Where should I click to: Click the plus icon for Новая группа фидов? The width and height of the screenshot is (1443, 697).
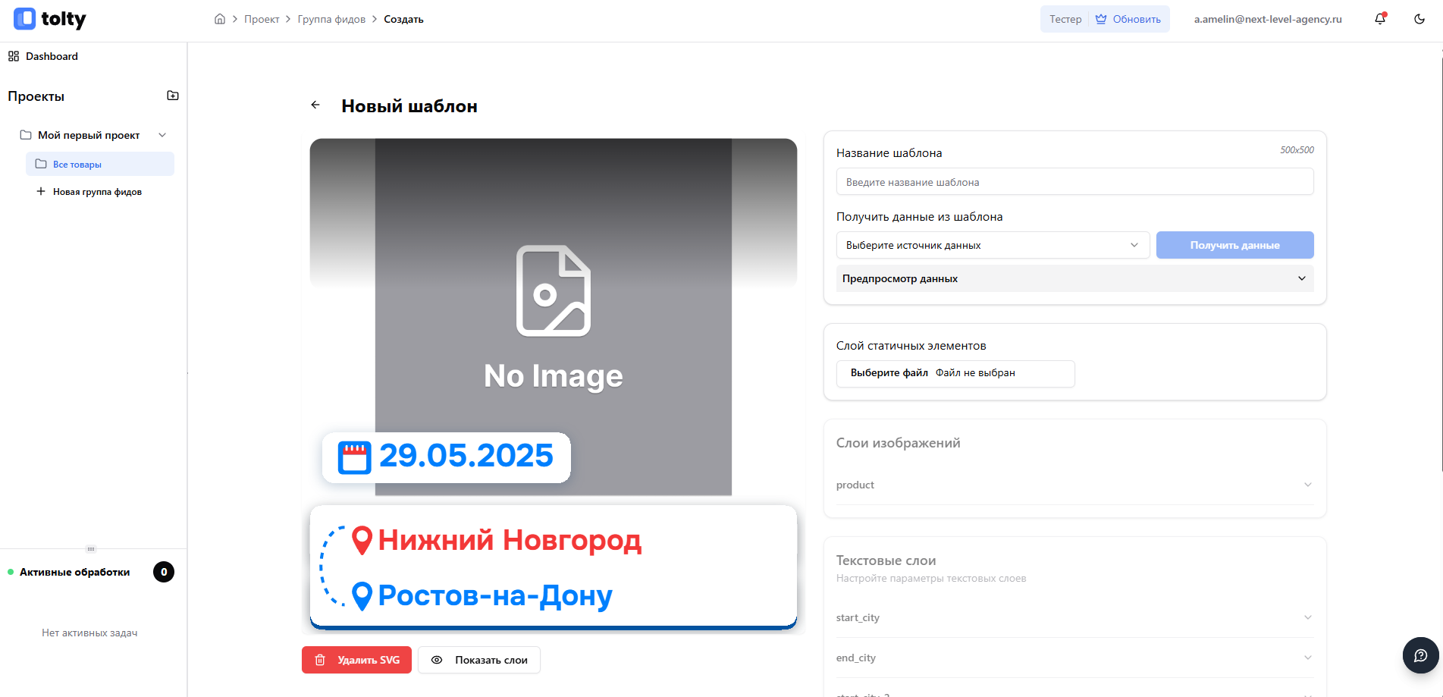pyautogui.click(x=41, y=191)
